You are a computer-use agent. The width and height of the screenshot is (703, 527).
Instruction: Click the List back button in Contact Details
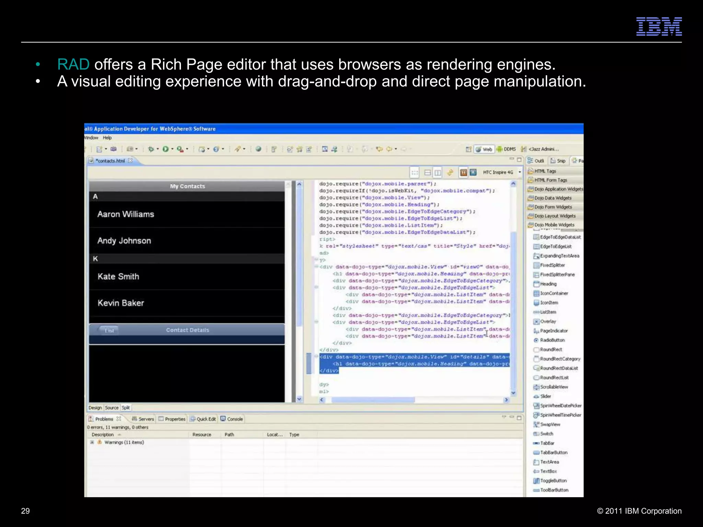(109, 330)
